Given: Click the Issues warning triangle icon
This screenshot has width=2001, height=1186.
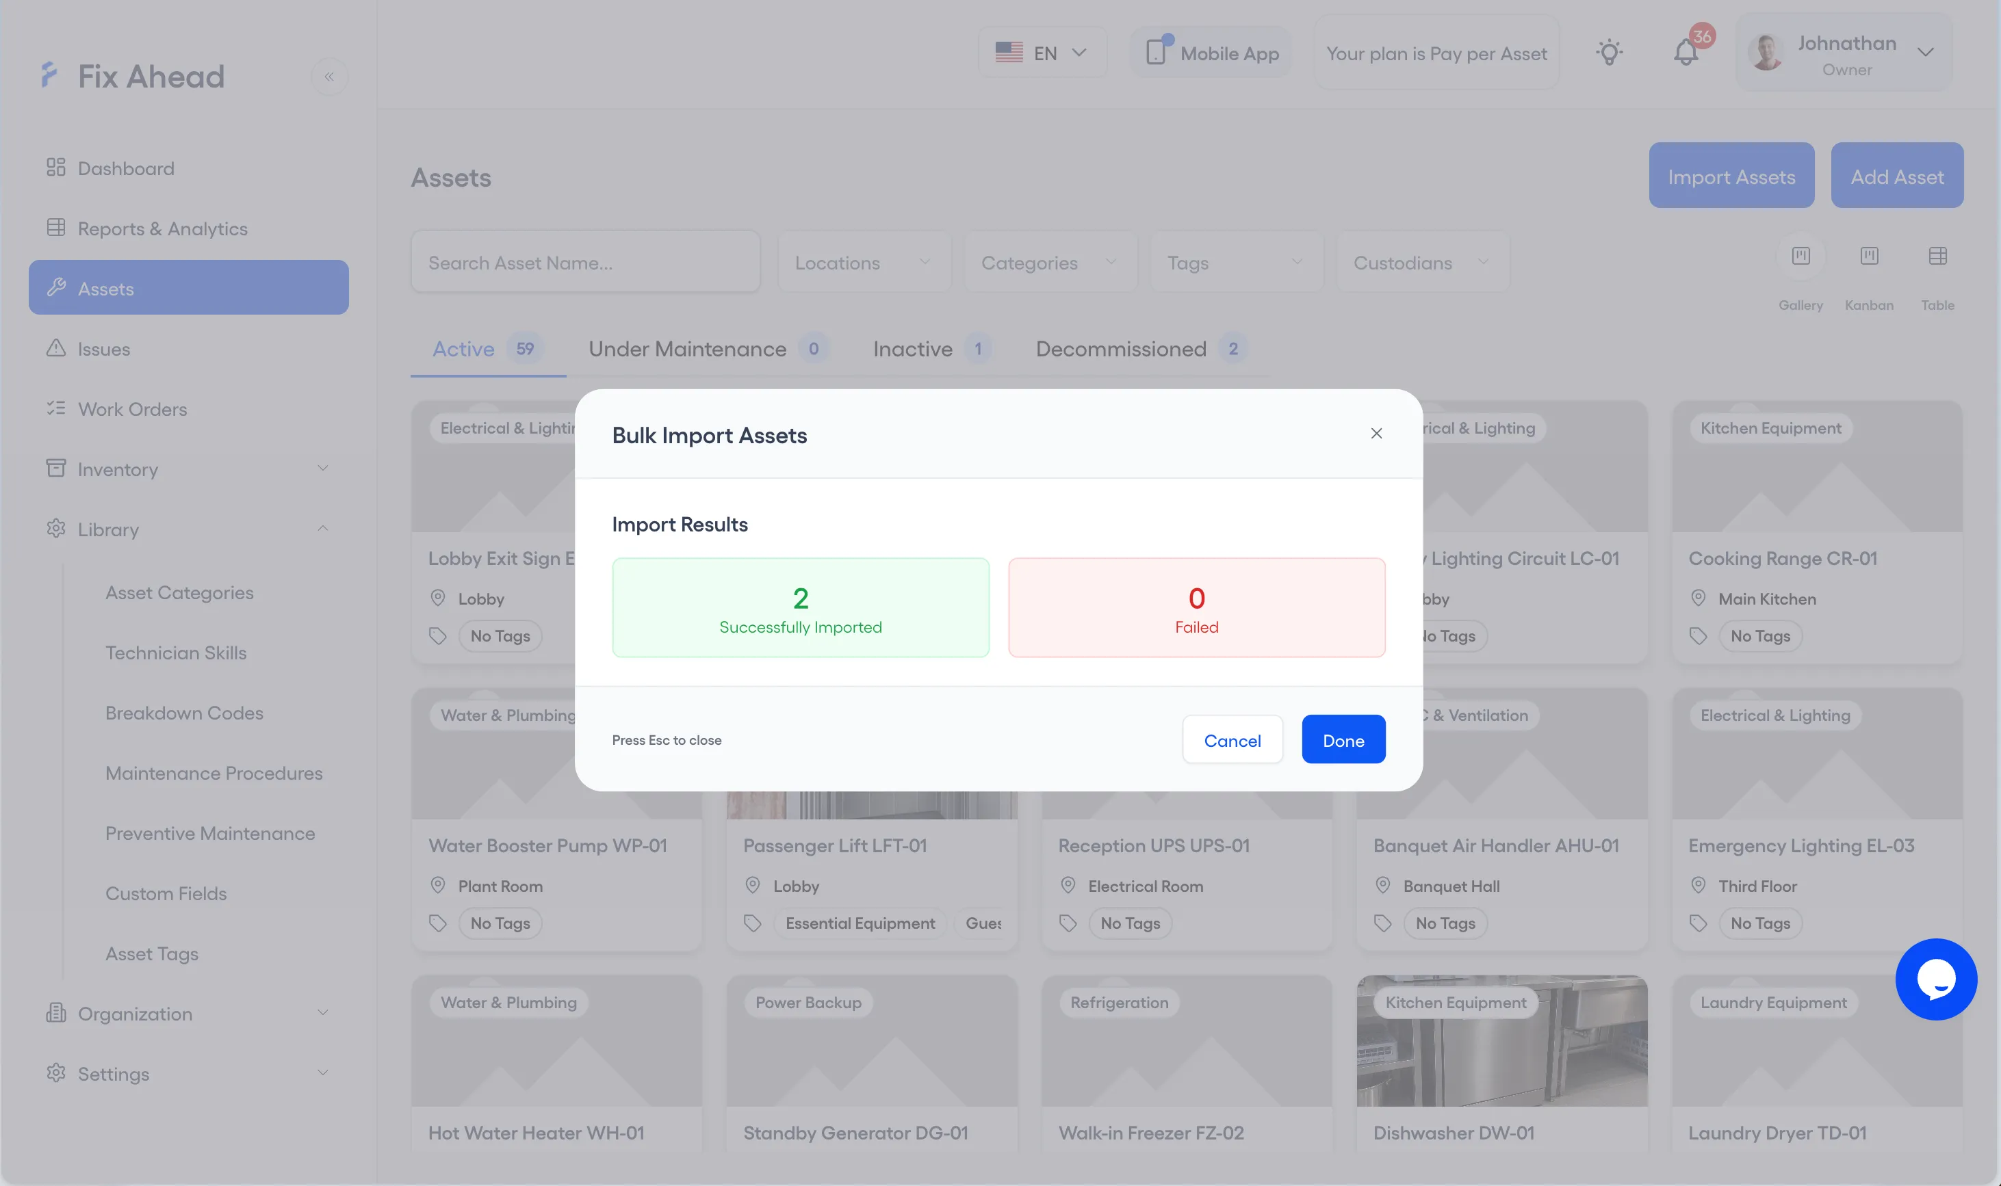Looking at the screenshot, I should point(56,347).
